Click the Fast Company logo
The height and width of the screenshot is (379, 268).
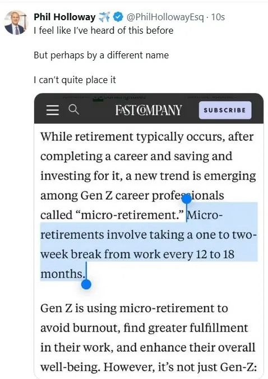point(148,110)
